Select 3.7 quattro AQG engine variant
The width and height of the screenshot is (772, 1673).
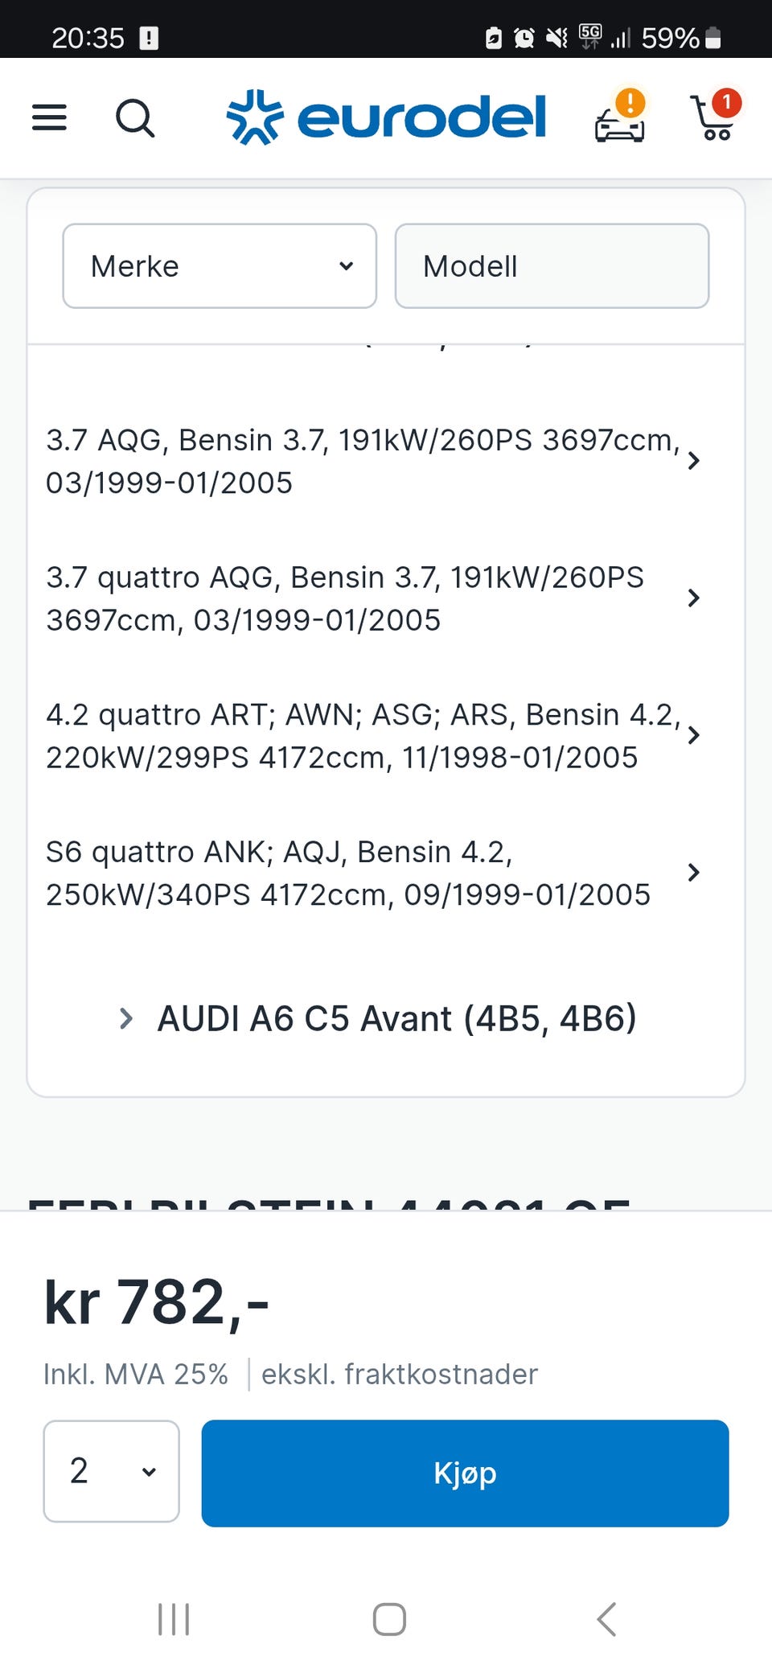(346, 598)
